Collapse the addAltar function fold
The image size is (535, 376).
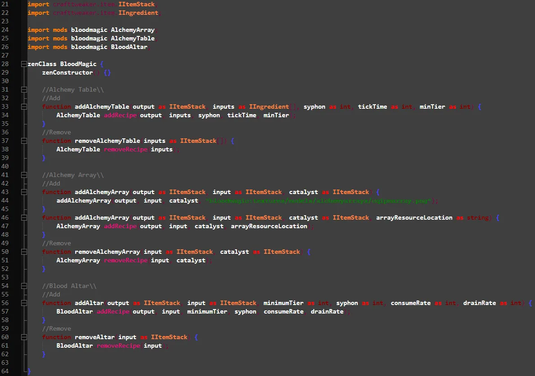tap(24, 303)
